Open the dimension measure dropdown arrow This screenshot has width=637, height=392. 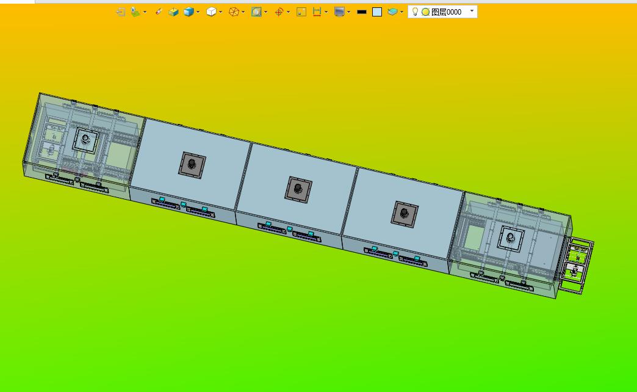coord(326,12)
